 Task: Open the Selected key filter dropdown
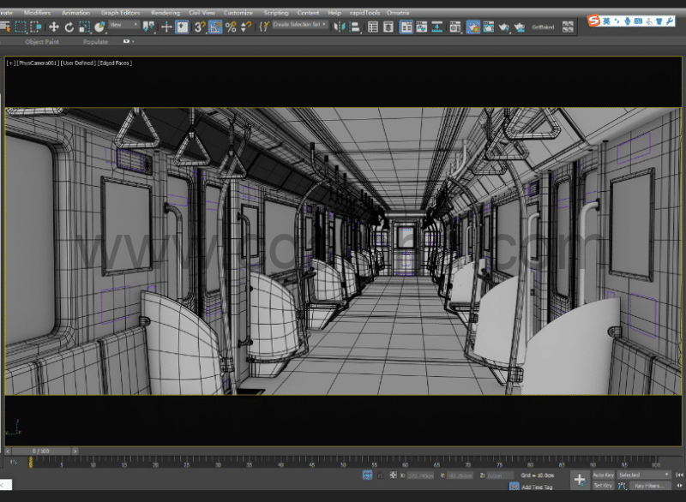pos(644,475)
